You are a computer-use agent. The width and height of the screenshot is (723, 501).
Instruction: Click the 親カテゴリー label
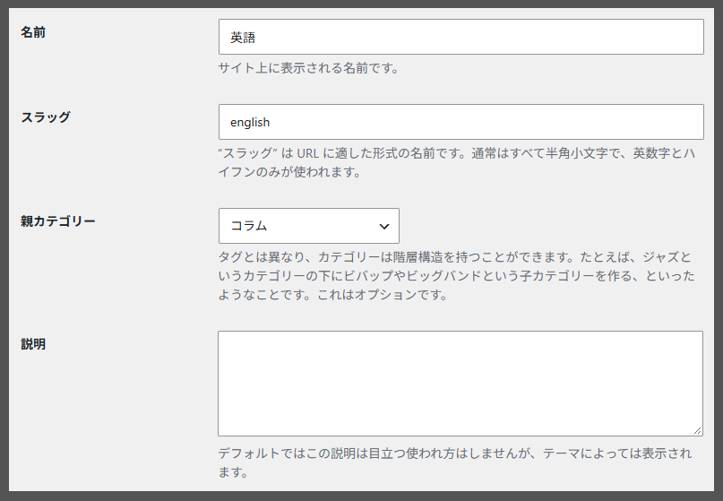pos(58,221)
